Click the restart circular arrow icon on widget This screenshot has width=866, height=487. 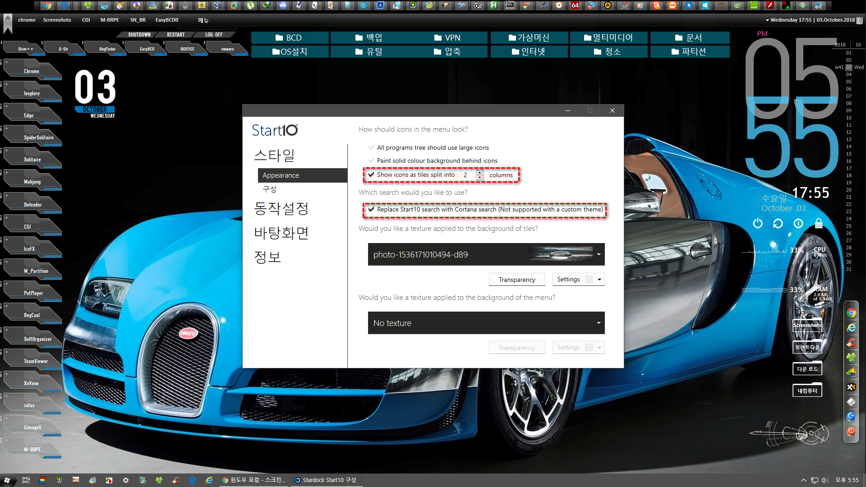[x=778, y=223]
